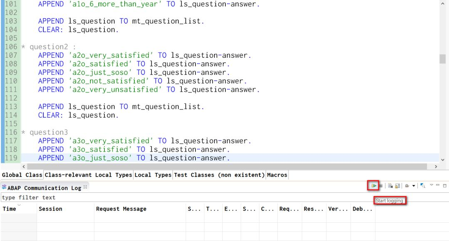Screen dimensions: 449x241
Task: Click 'a2o_not_satisfied' string literal
Action: 109,81
